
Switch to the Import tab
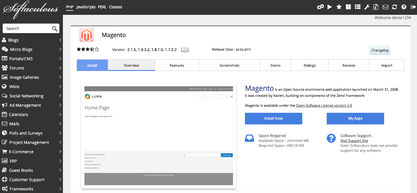[x=387, y=65]
